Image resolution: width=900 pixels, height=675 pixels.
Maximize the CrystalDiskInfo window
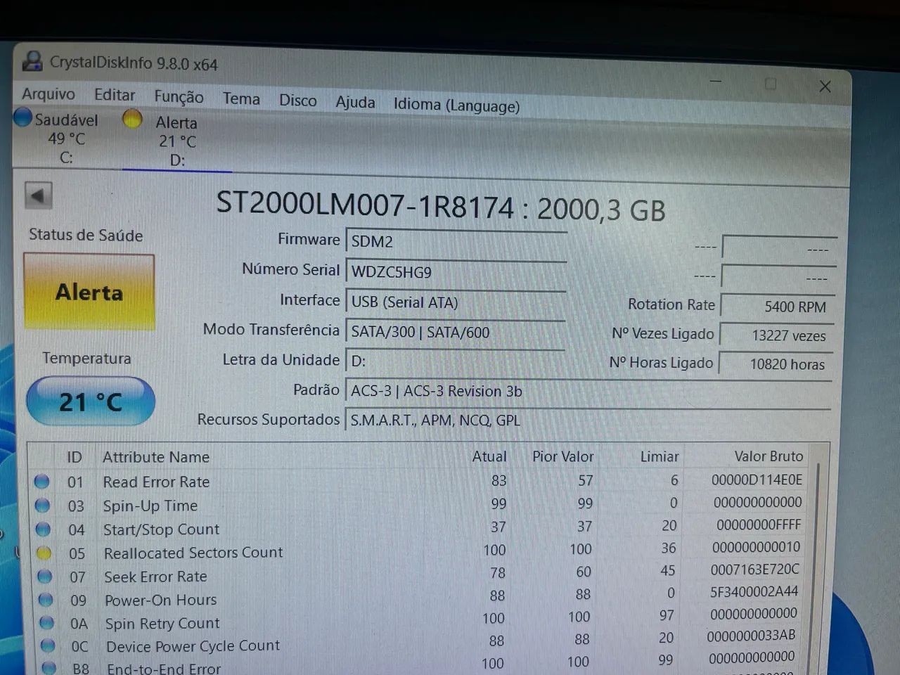pos(771,84)
